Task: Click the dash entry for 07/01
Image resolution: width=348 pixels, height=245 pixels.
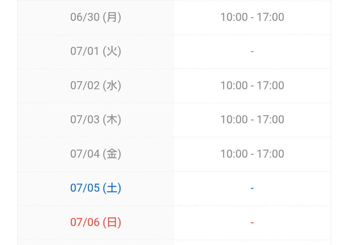Action: 252,52
